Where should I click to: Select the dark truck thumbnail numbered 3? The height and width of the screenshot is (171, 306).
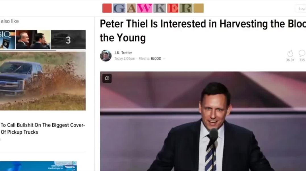pyautogui.click(x=68, y=40)
